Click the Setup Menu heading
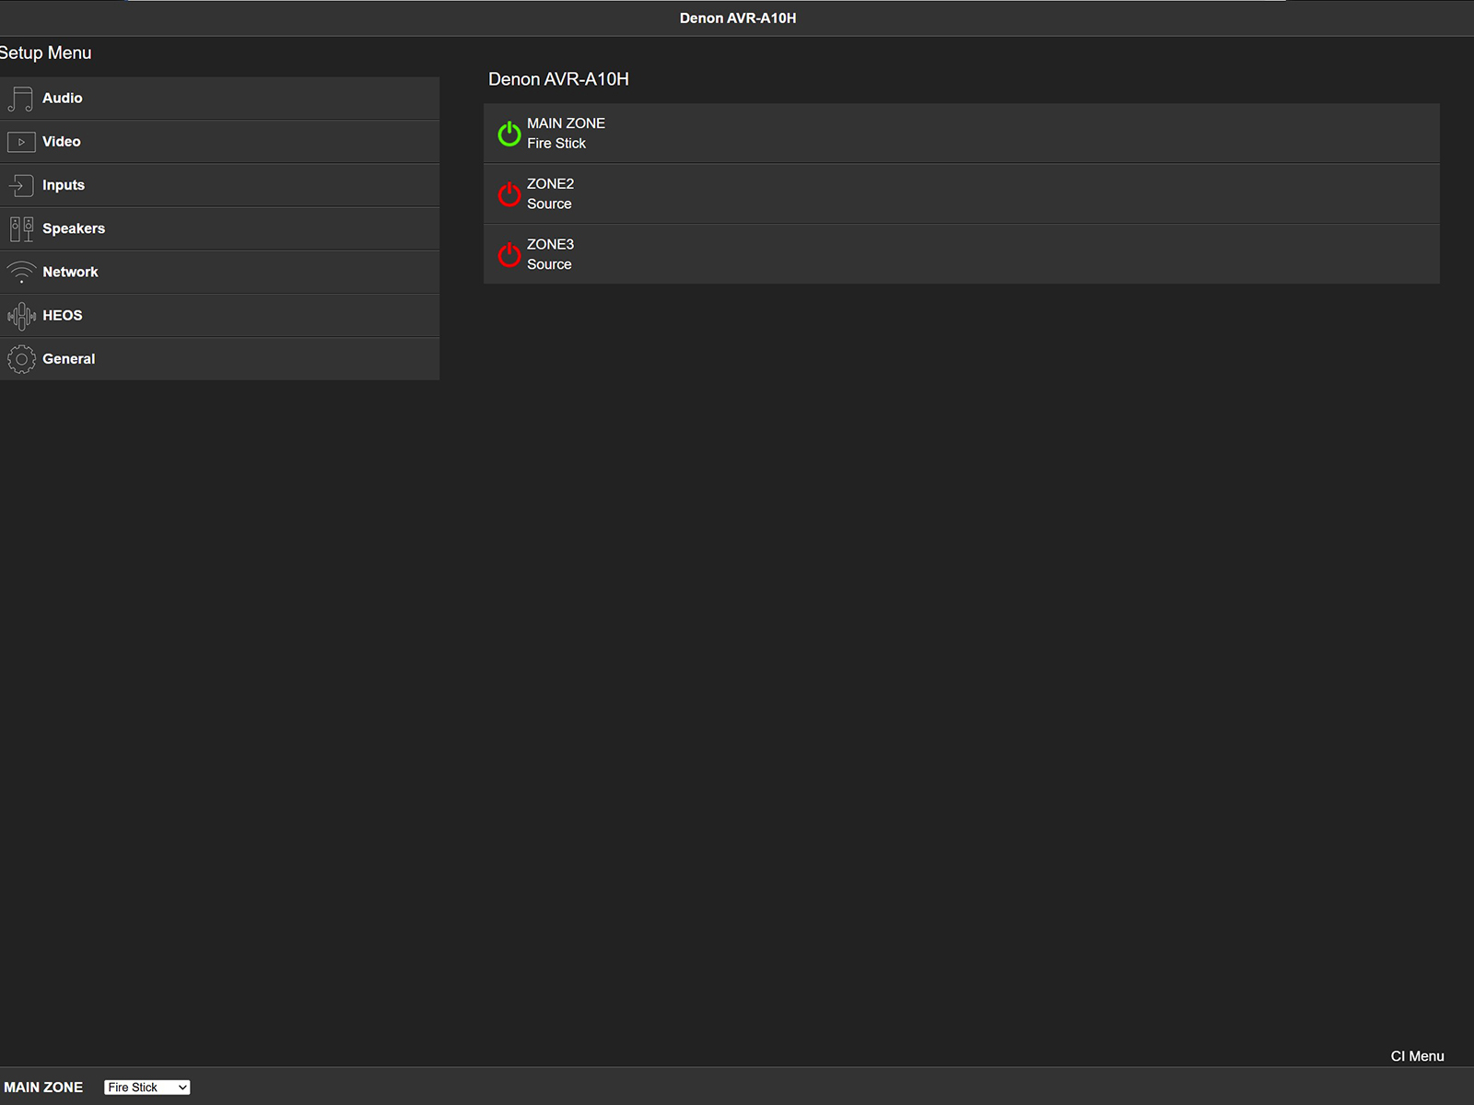Image resolution: width=1474 pixels, height=1105 pixels. [45, 53]
